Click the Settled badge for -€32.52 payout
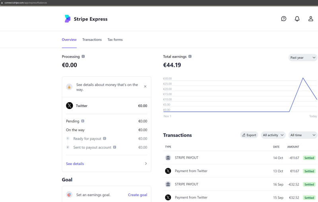 coord(309,185)
